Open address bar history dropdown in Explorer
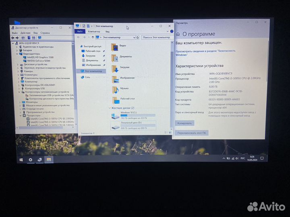This screenshot has height=217, width=290. pyautogui.click(x=134, y=37)
